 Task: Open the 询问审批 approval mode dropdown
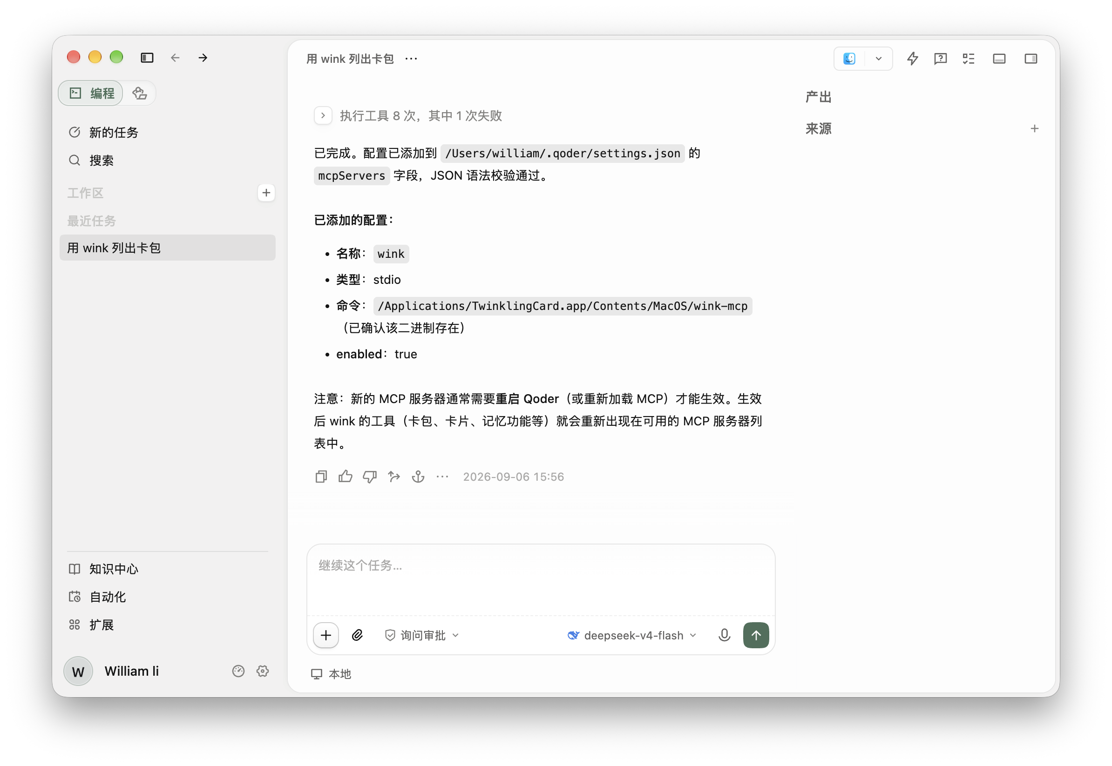click(x=422, y=635)
